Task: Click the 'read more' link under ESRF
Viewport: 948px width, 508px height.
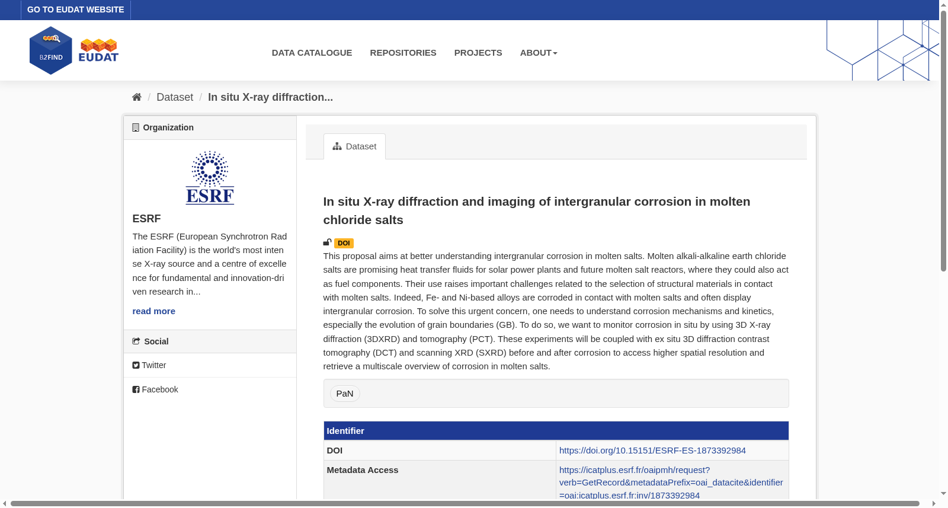Action: coord(153,311)
